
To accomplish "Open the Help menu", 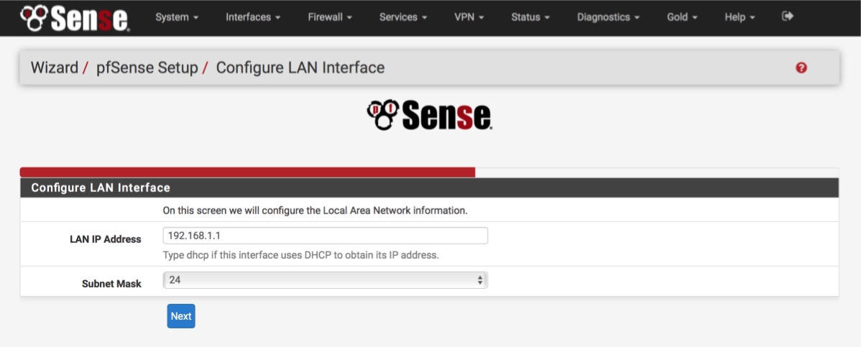I will [740, 17].
